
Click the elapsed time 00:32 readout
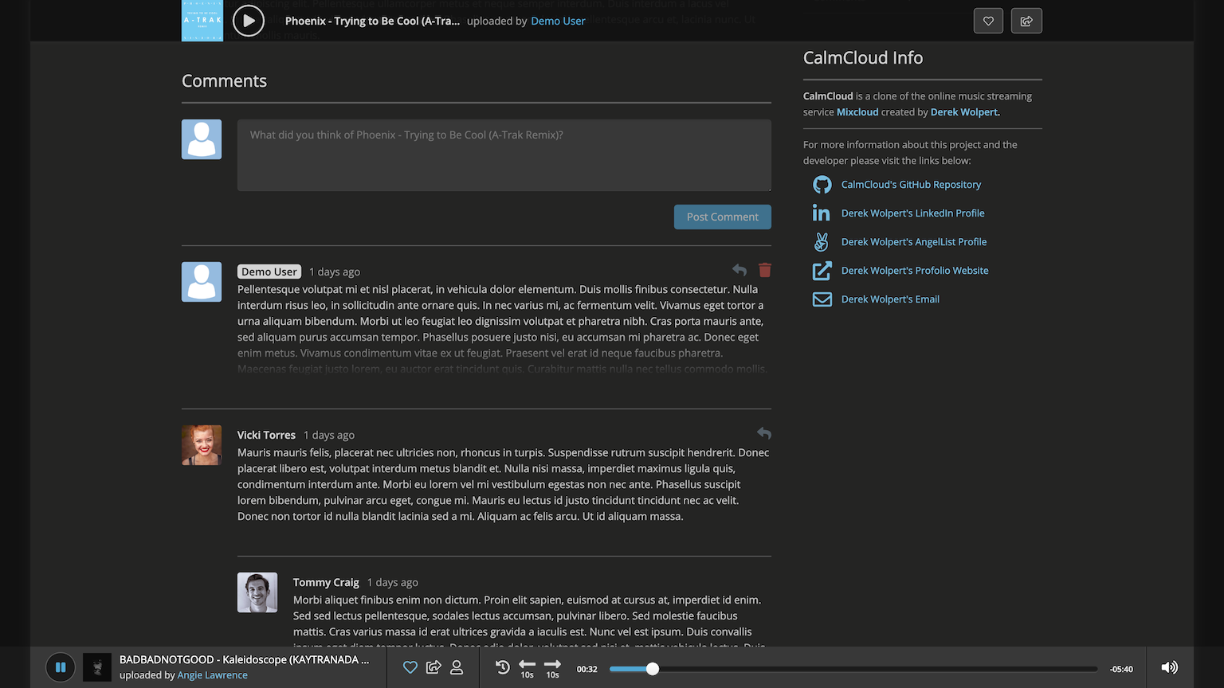587,669
